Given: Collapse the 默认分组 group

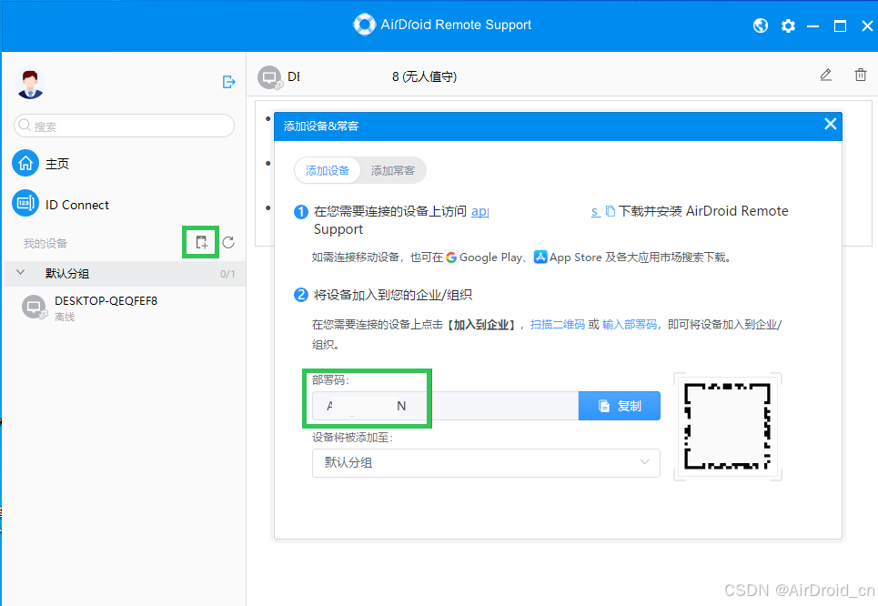Looking at the screenshot, I should point(21,273).
